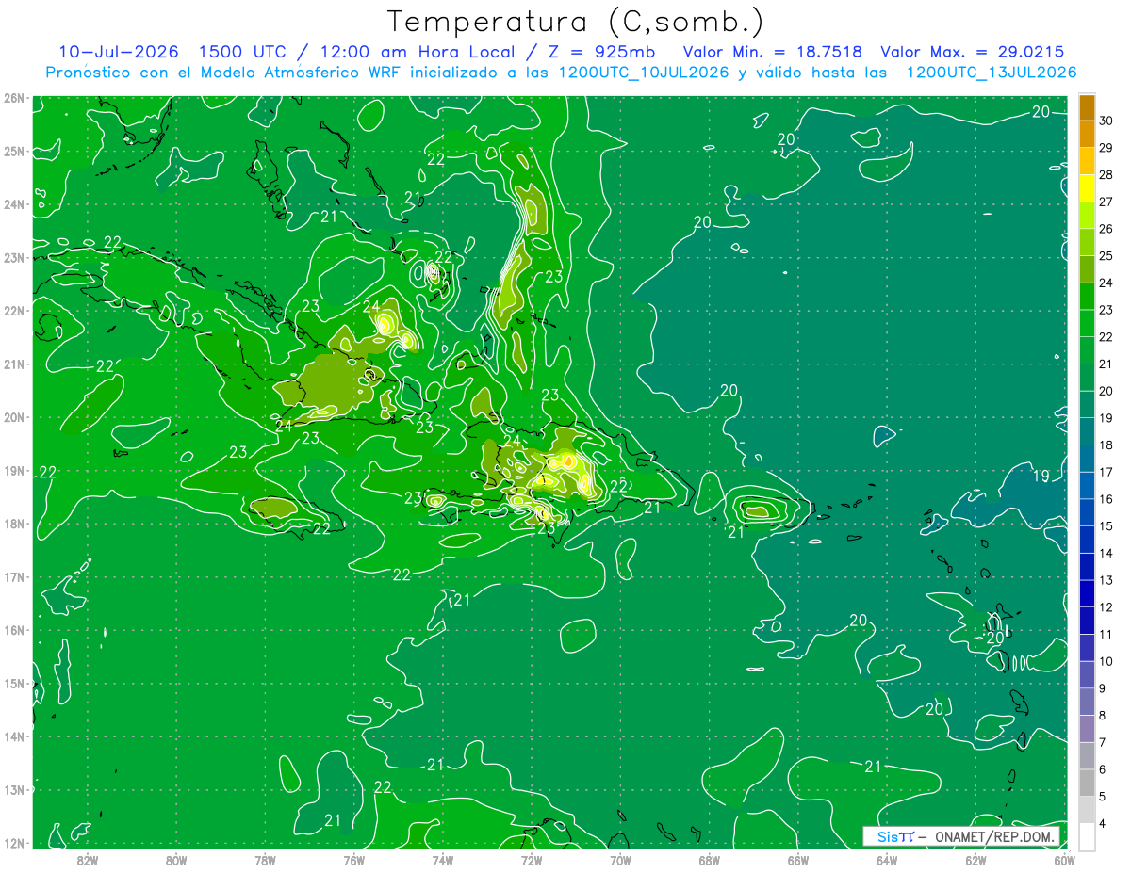Viewport: 1131px width, 873px height.
Task: Click the white swatch below legend value 4
Action: [x=1087, y=837]
